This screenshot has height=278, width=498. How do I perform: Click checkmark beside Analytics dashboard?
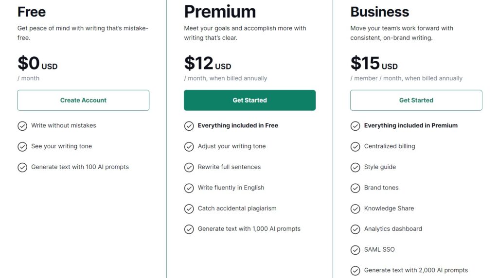coord(356,229)
